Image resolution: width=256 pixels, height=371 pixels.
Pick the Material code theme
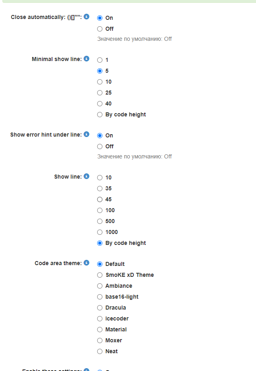[100, 329]
